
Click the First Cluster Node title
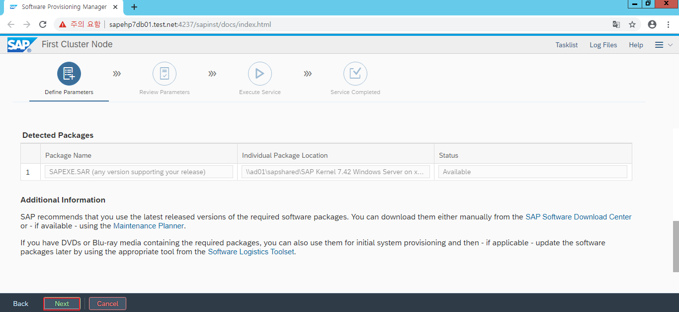click(77, 44)
